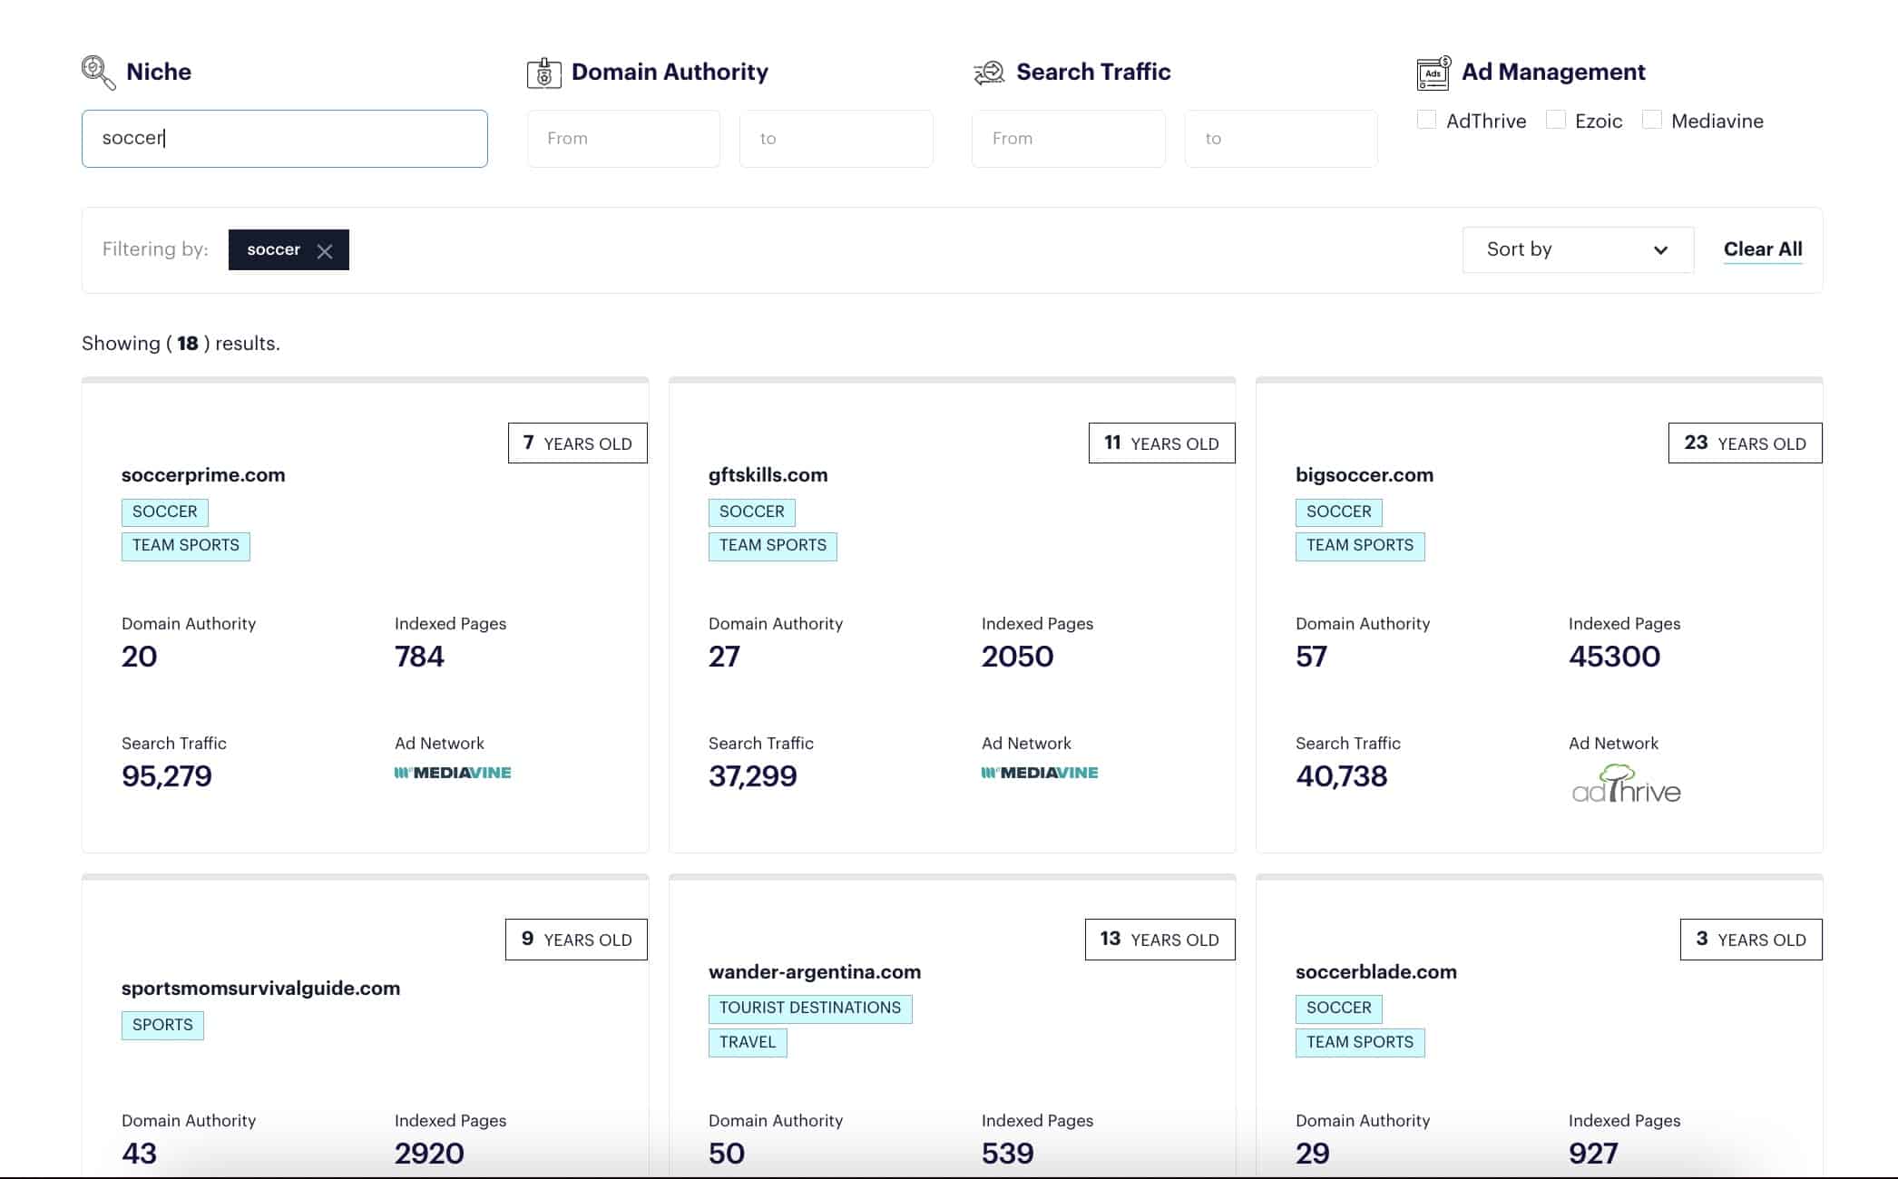The image size is (1898, 1179).
Task: Click Domain Authority From field
Action: (x=623, y=139)
